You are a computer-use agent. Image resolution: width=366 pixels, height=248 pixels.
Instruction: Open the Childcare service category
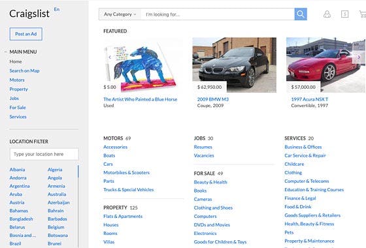(294, 164)
